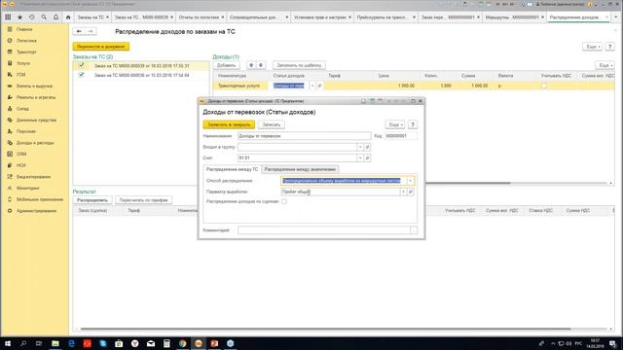Open the global search magnifier icon
This screenshot has height=350, width=623.
[44, 17]
